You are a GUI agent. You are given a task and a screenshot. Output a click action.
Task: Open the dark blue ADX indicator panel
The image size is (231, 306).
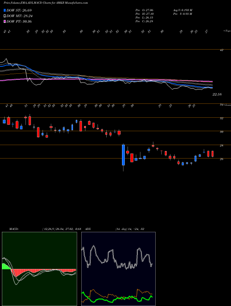118,269
